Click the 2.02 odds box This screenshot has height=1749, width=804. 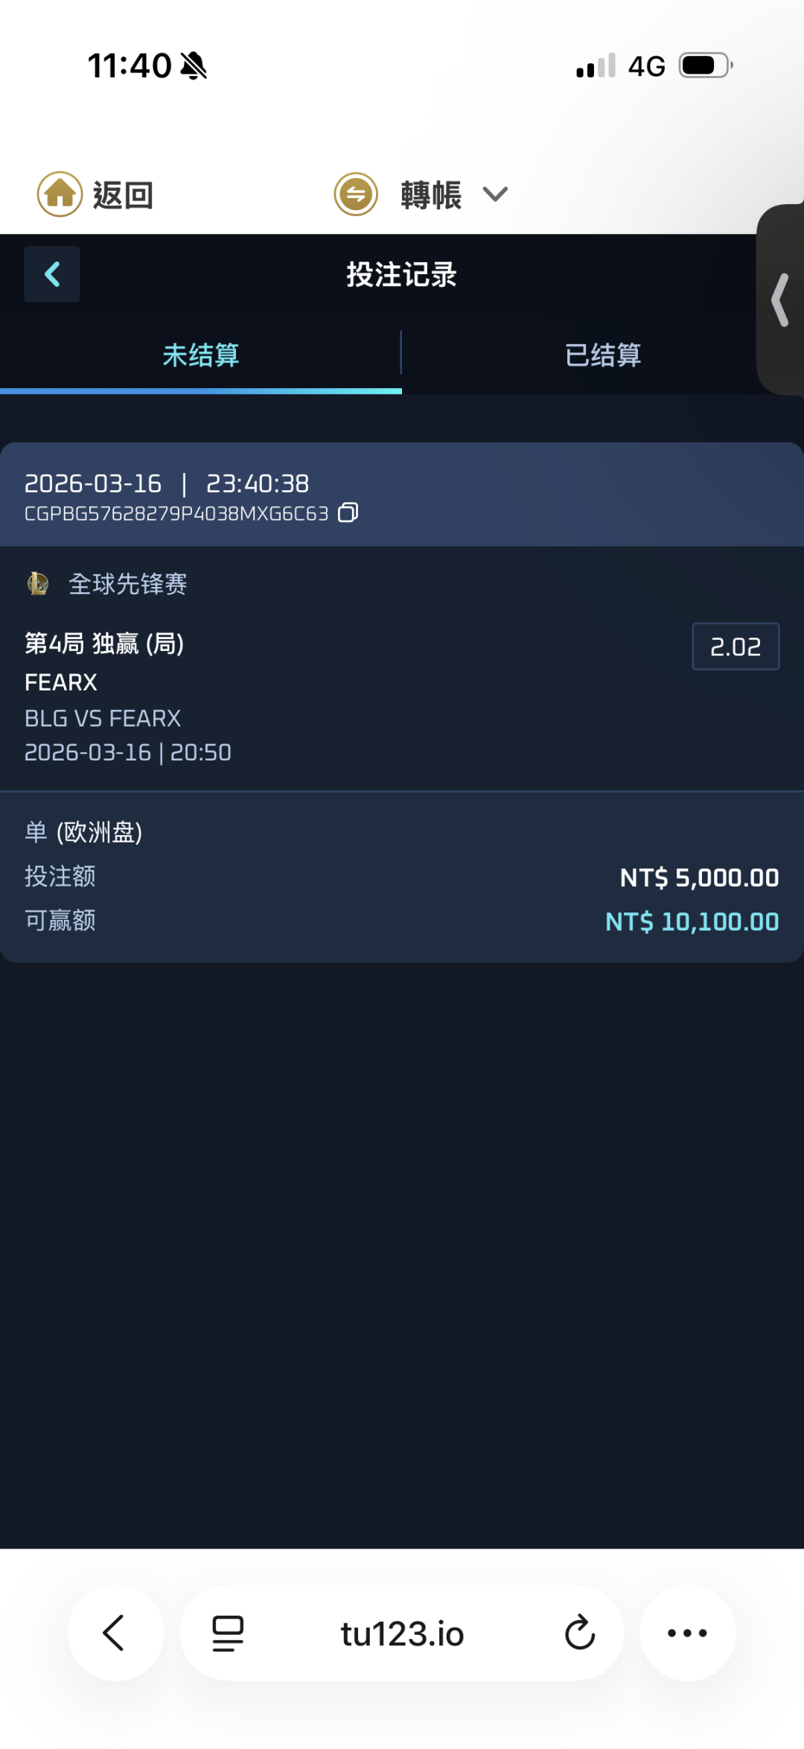[736, 647]
